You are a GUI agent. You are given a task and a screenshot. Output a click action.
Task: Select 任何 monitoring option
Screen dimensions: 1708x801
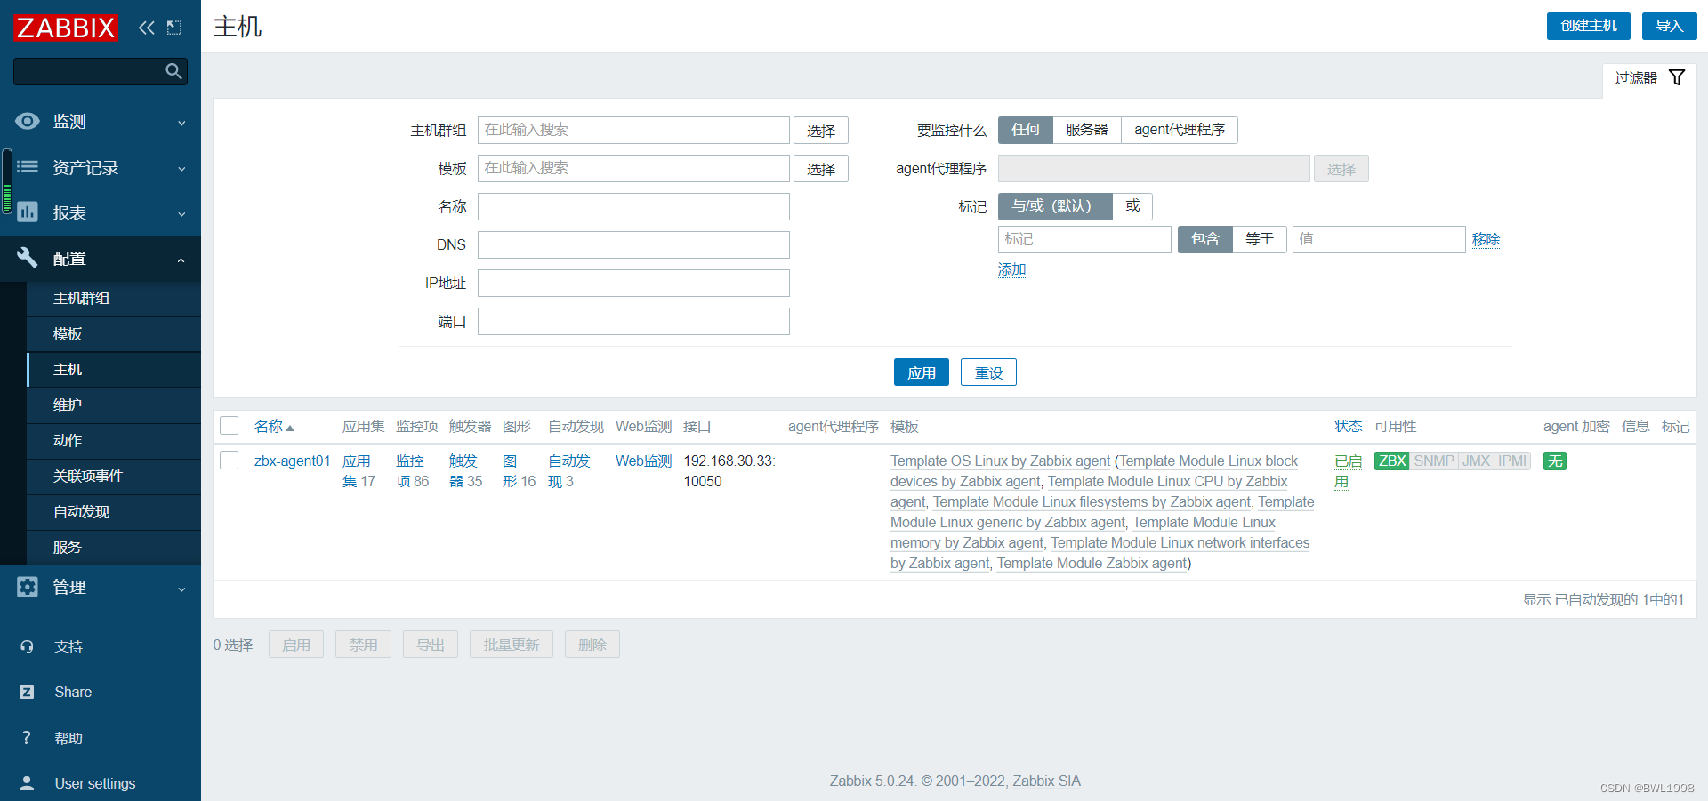pos(1026,130)
